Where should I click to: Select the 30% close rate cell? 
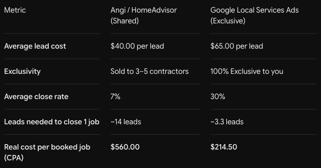pyautogui.click(x=218, y=96)
